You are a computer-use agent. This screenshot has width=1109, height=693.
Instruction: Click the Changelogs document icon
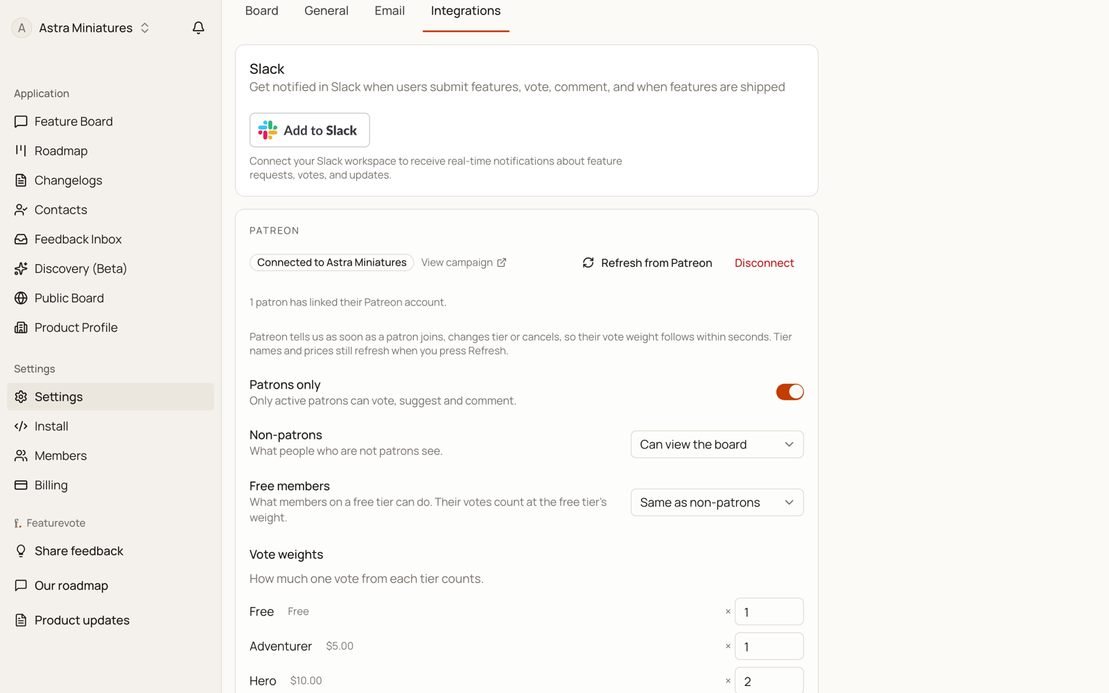[21, 180]
